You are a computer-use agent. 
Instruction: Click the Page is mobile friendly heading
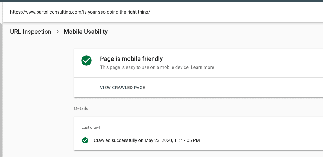coord(131,59)
